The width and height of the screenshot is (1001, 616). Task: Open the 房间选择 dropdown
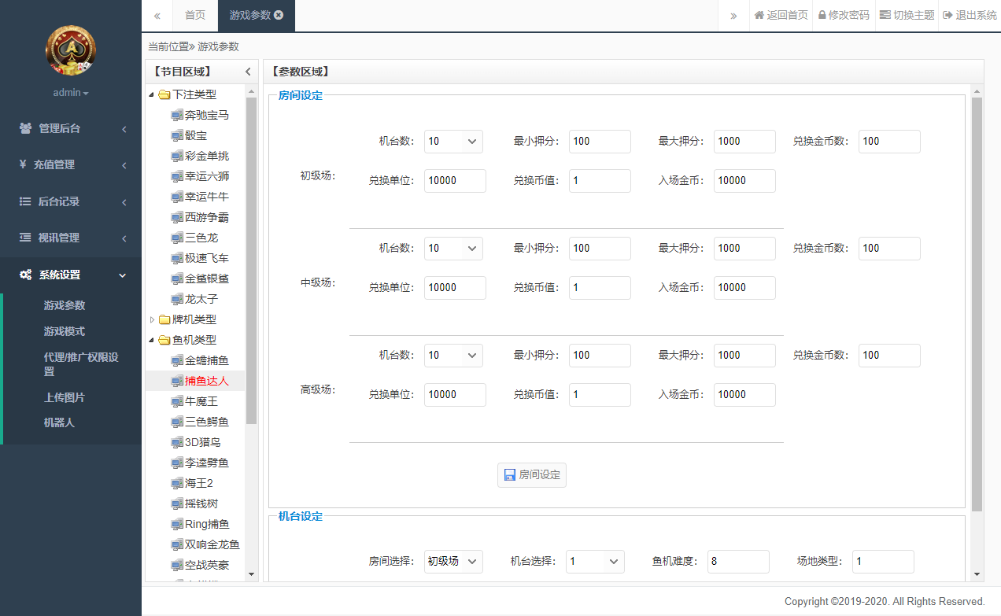[453, 561]
